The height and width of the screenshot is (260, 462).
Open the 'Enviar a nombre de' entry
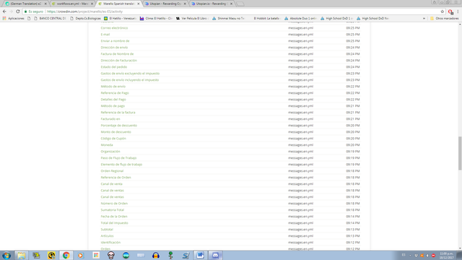pyautogui.click(x=115, y=41)
